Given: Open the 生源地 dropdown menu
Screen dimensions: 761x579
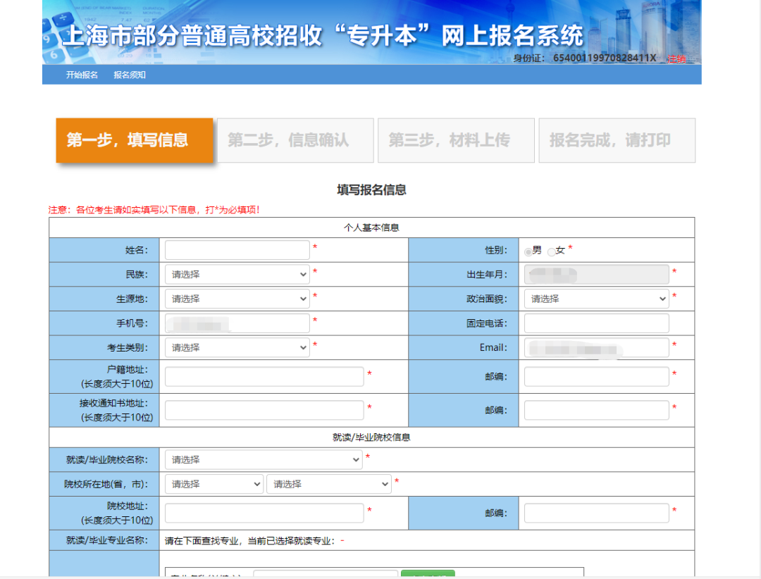Looking at the screenshot, I should pyautogui.click(x=237, y=298).
